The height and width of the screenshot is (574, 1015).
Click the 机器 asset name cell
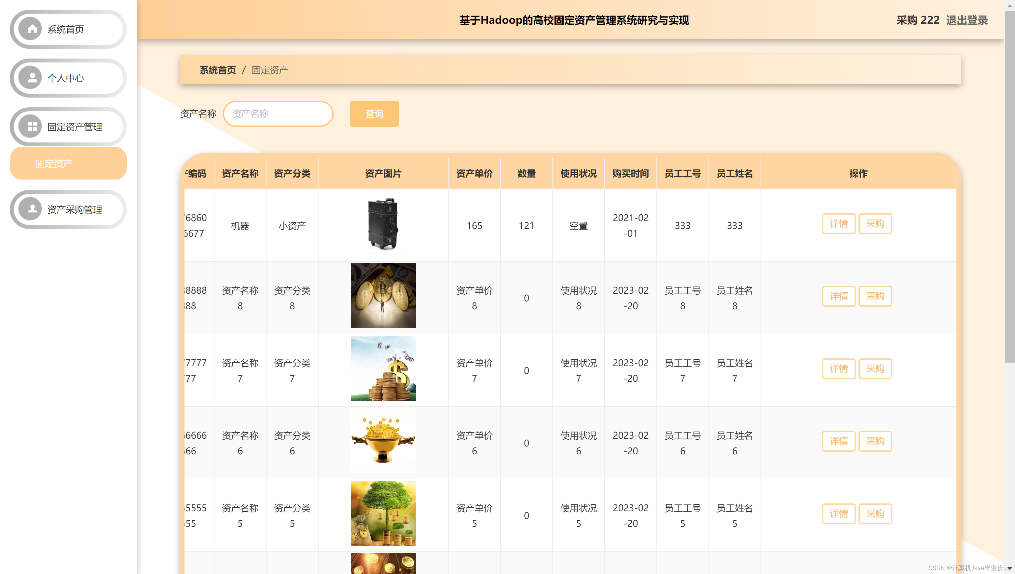[240, 225]
